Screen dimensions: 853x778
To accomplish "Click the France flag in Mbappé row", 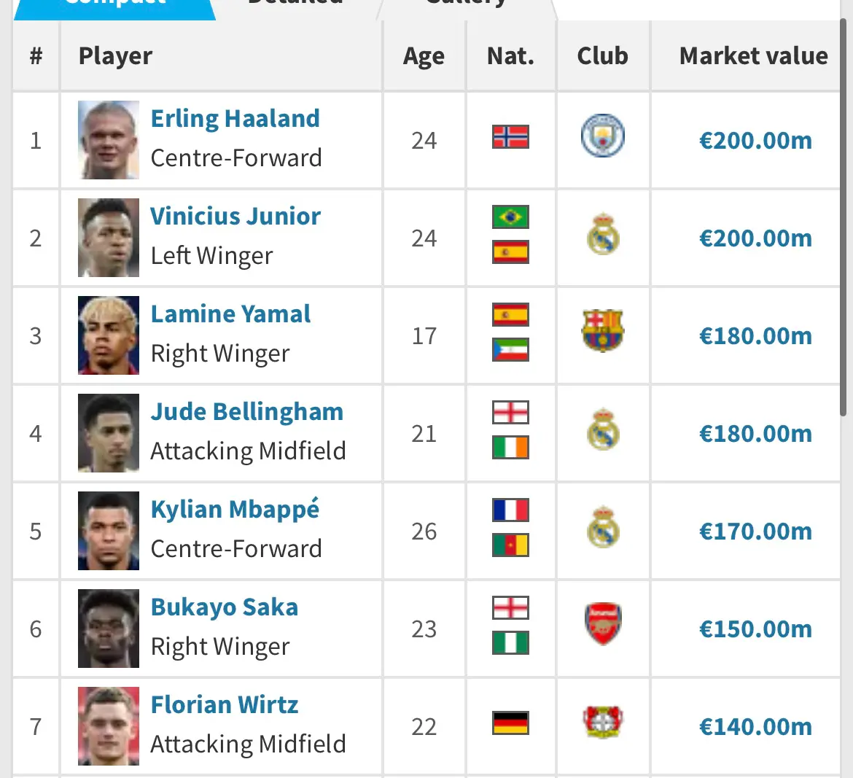I will [510, 510].
